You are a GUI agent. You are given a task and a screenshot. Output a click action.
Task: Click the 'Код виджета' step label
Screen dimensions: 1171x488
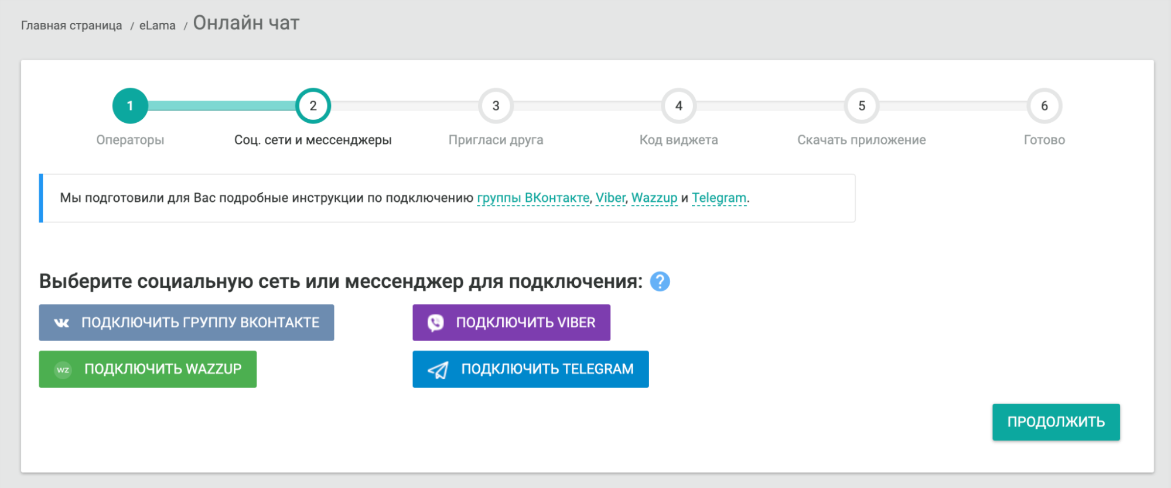pos(678,140)
